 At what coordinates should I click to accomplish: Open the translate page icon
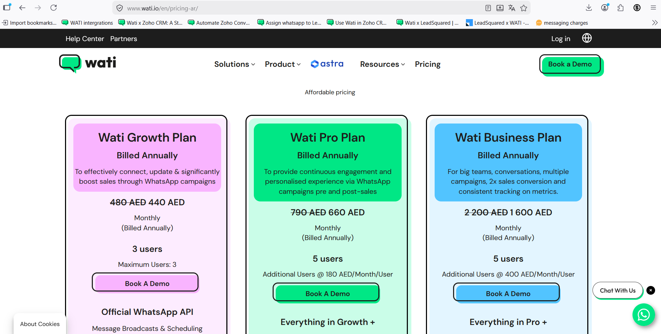pyautogui.click(x=512, y=8)
